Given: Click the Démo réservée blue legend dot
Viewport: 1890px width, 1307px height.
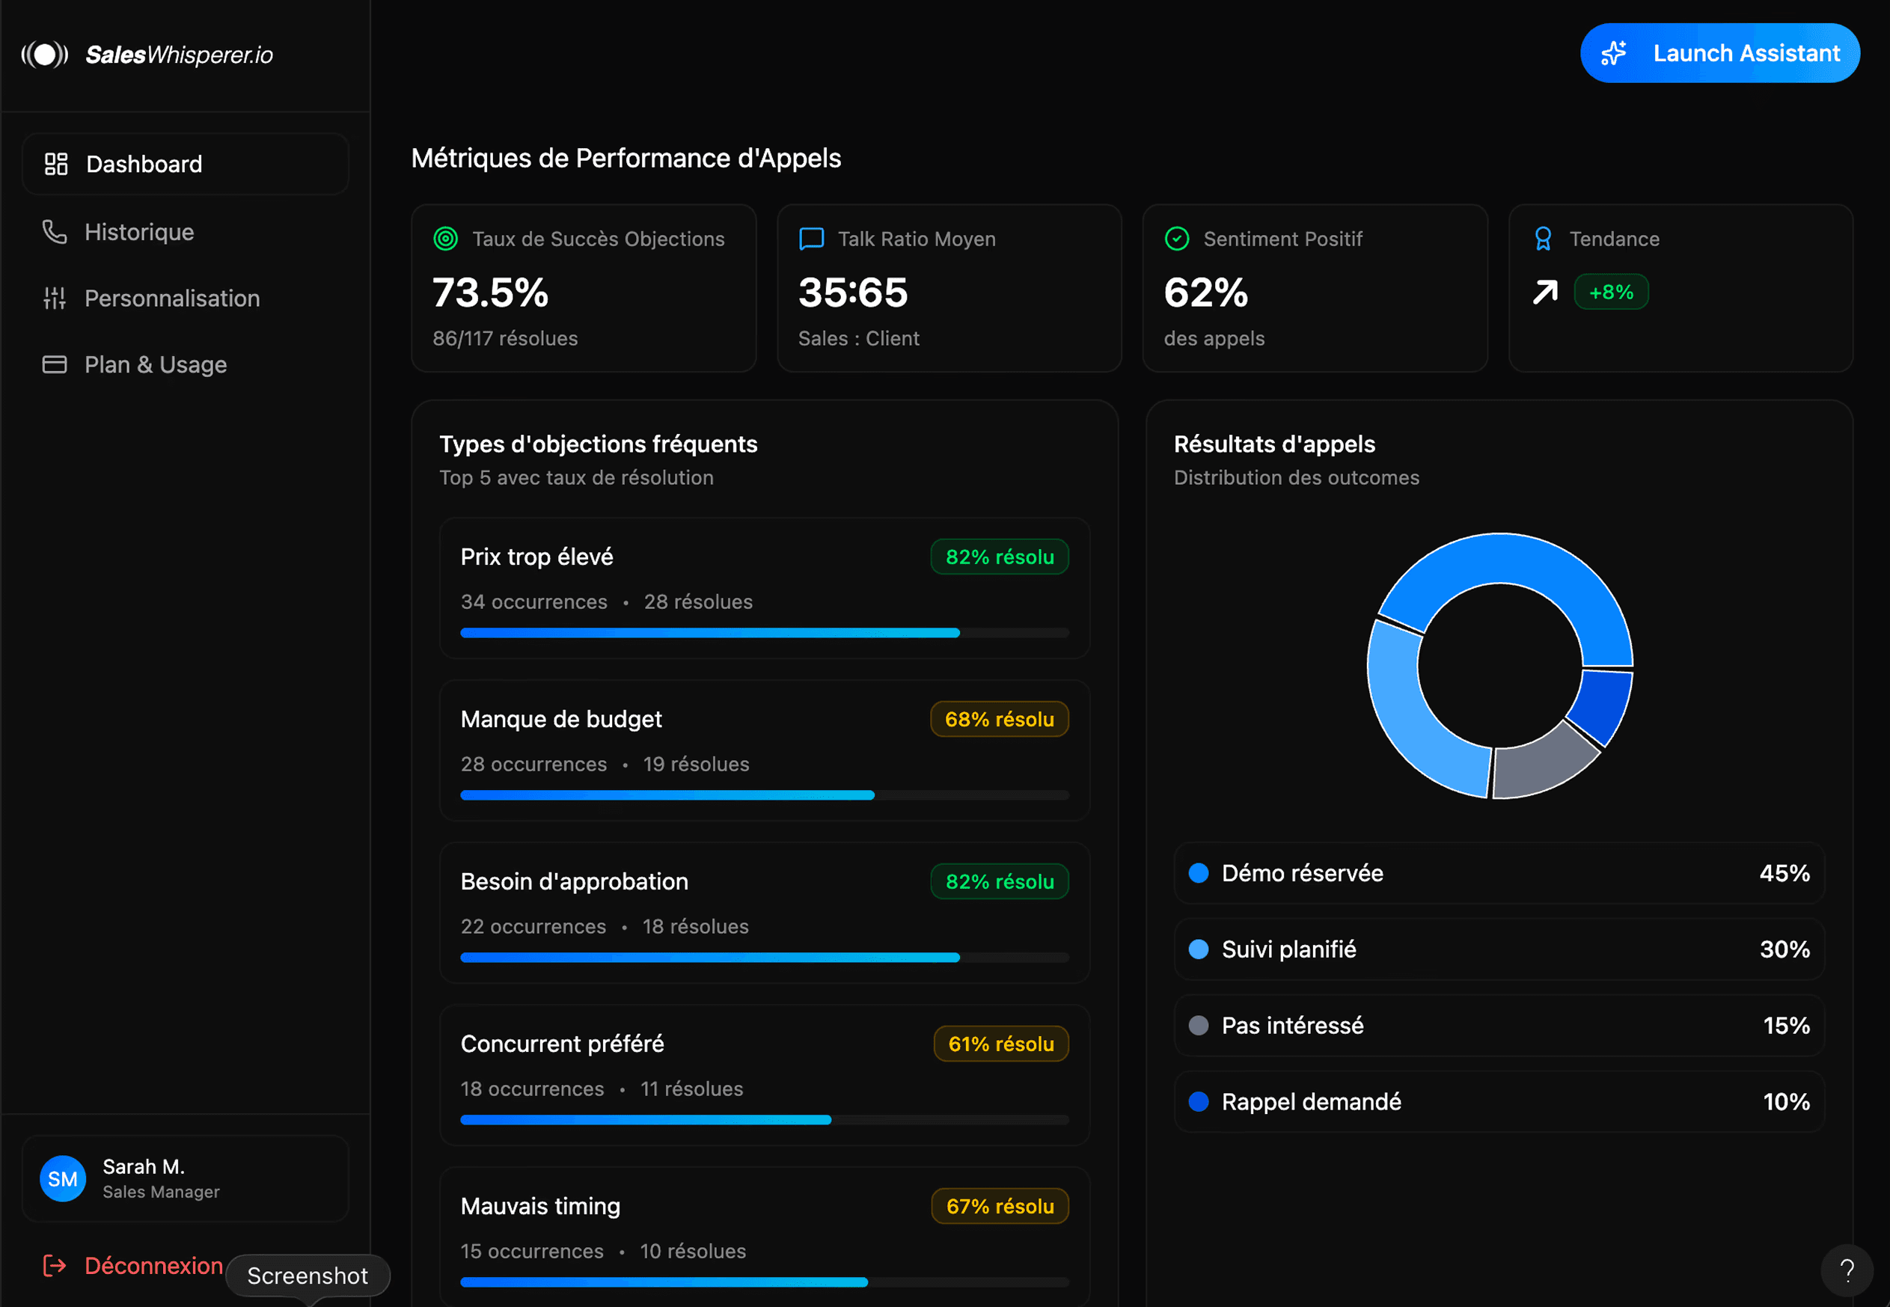Looking at the screenshot, I should pos(1198,873).
